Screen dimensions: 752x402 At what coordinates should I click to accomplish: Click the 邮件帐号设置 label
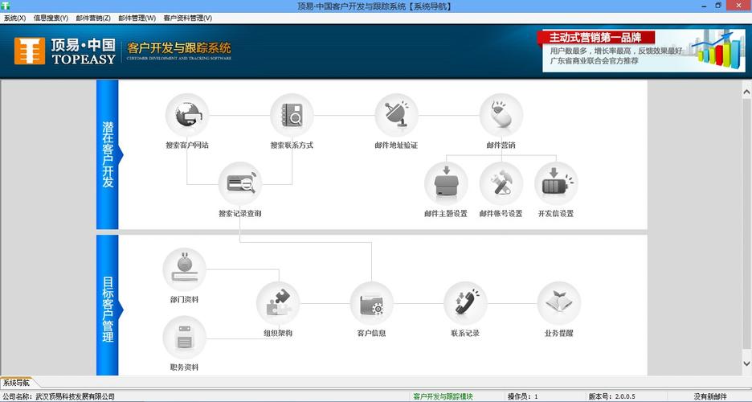pos(501,214)
